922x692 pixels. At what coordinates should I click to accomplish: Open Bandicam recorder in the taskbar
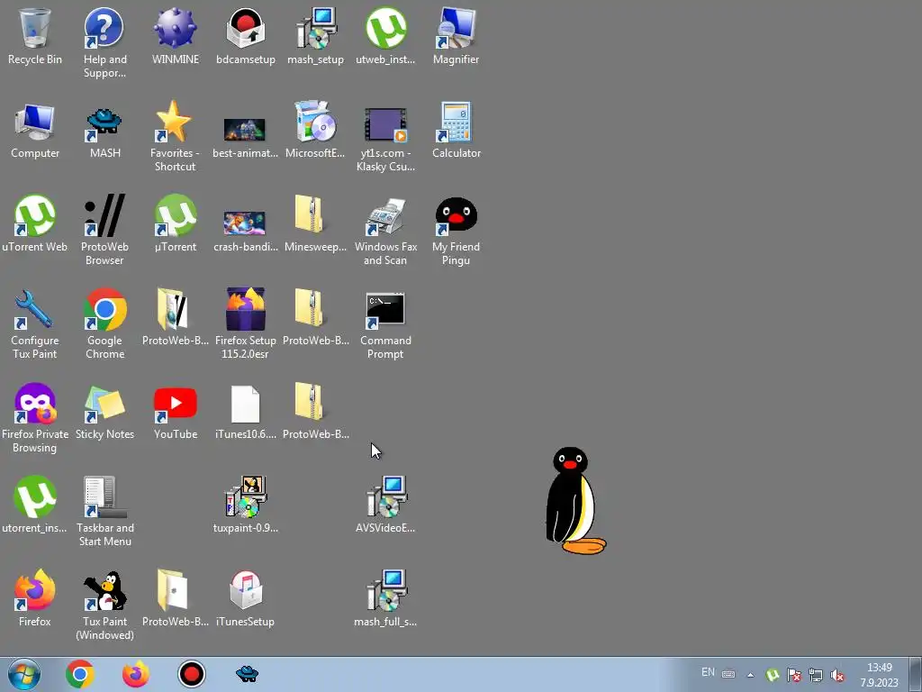191,674
